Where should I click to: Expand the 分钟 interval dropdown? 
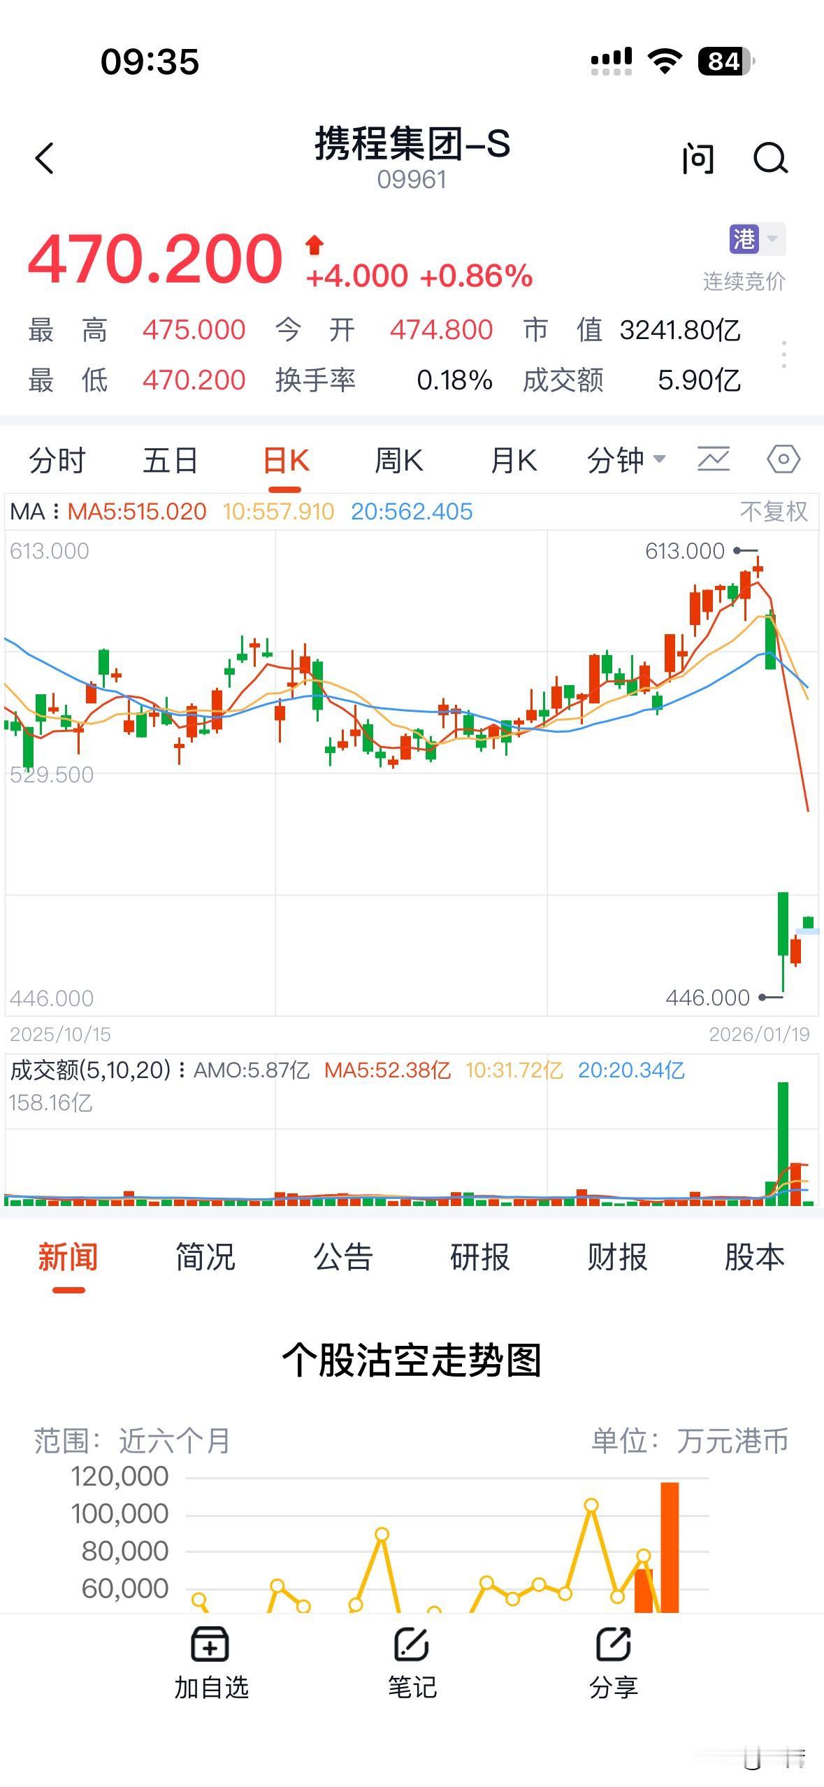[x=626, y=461]
